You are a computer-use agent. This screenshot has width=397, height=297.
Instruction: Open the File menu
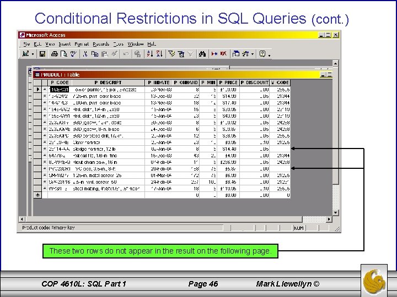[26, 44]
